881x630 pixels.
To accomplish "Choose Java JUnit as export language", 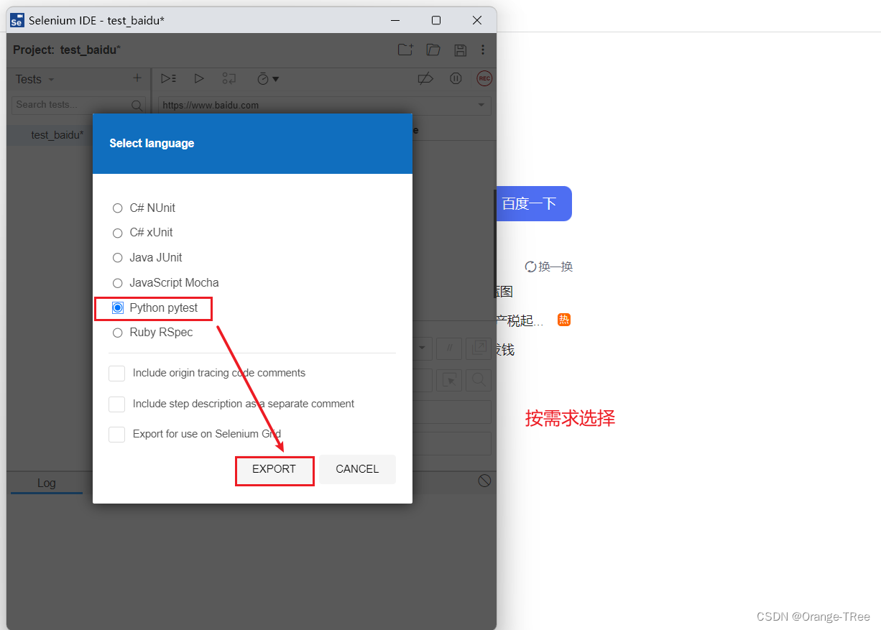I will point(118,258).
